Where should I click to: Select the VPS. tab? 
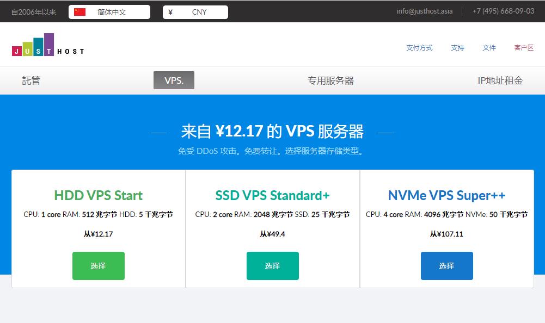pos(174,80)
